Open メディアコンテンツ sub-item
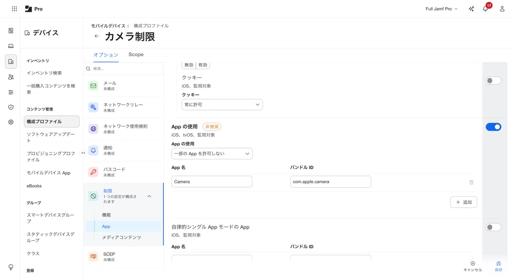This screenshot has width=515, height=280. pyautogui.click(x=122, y=237)
